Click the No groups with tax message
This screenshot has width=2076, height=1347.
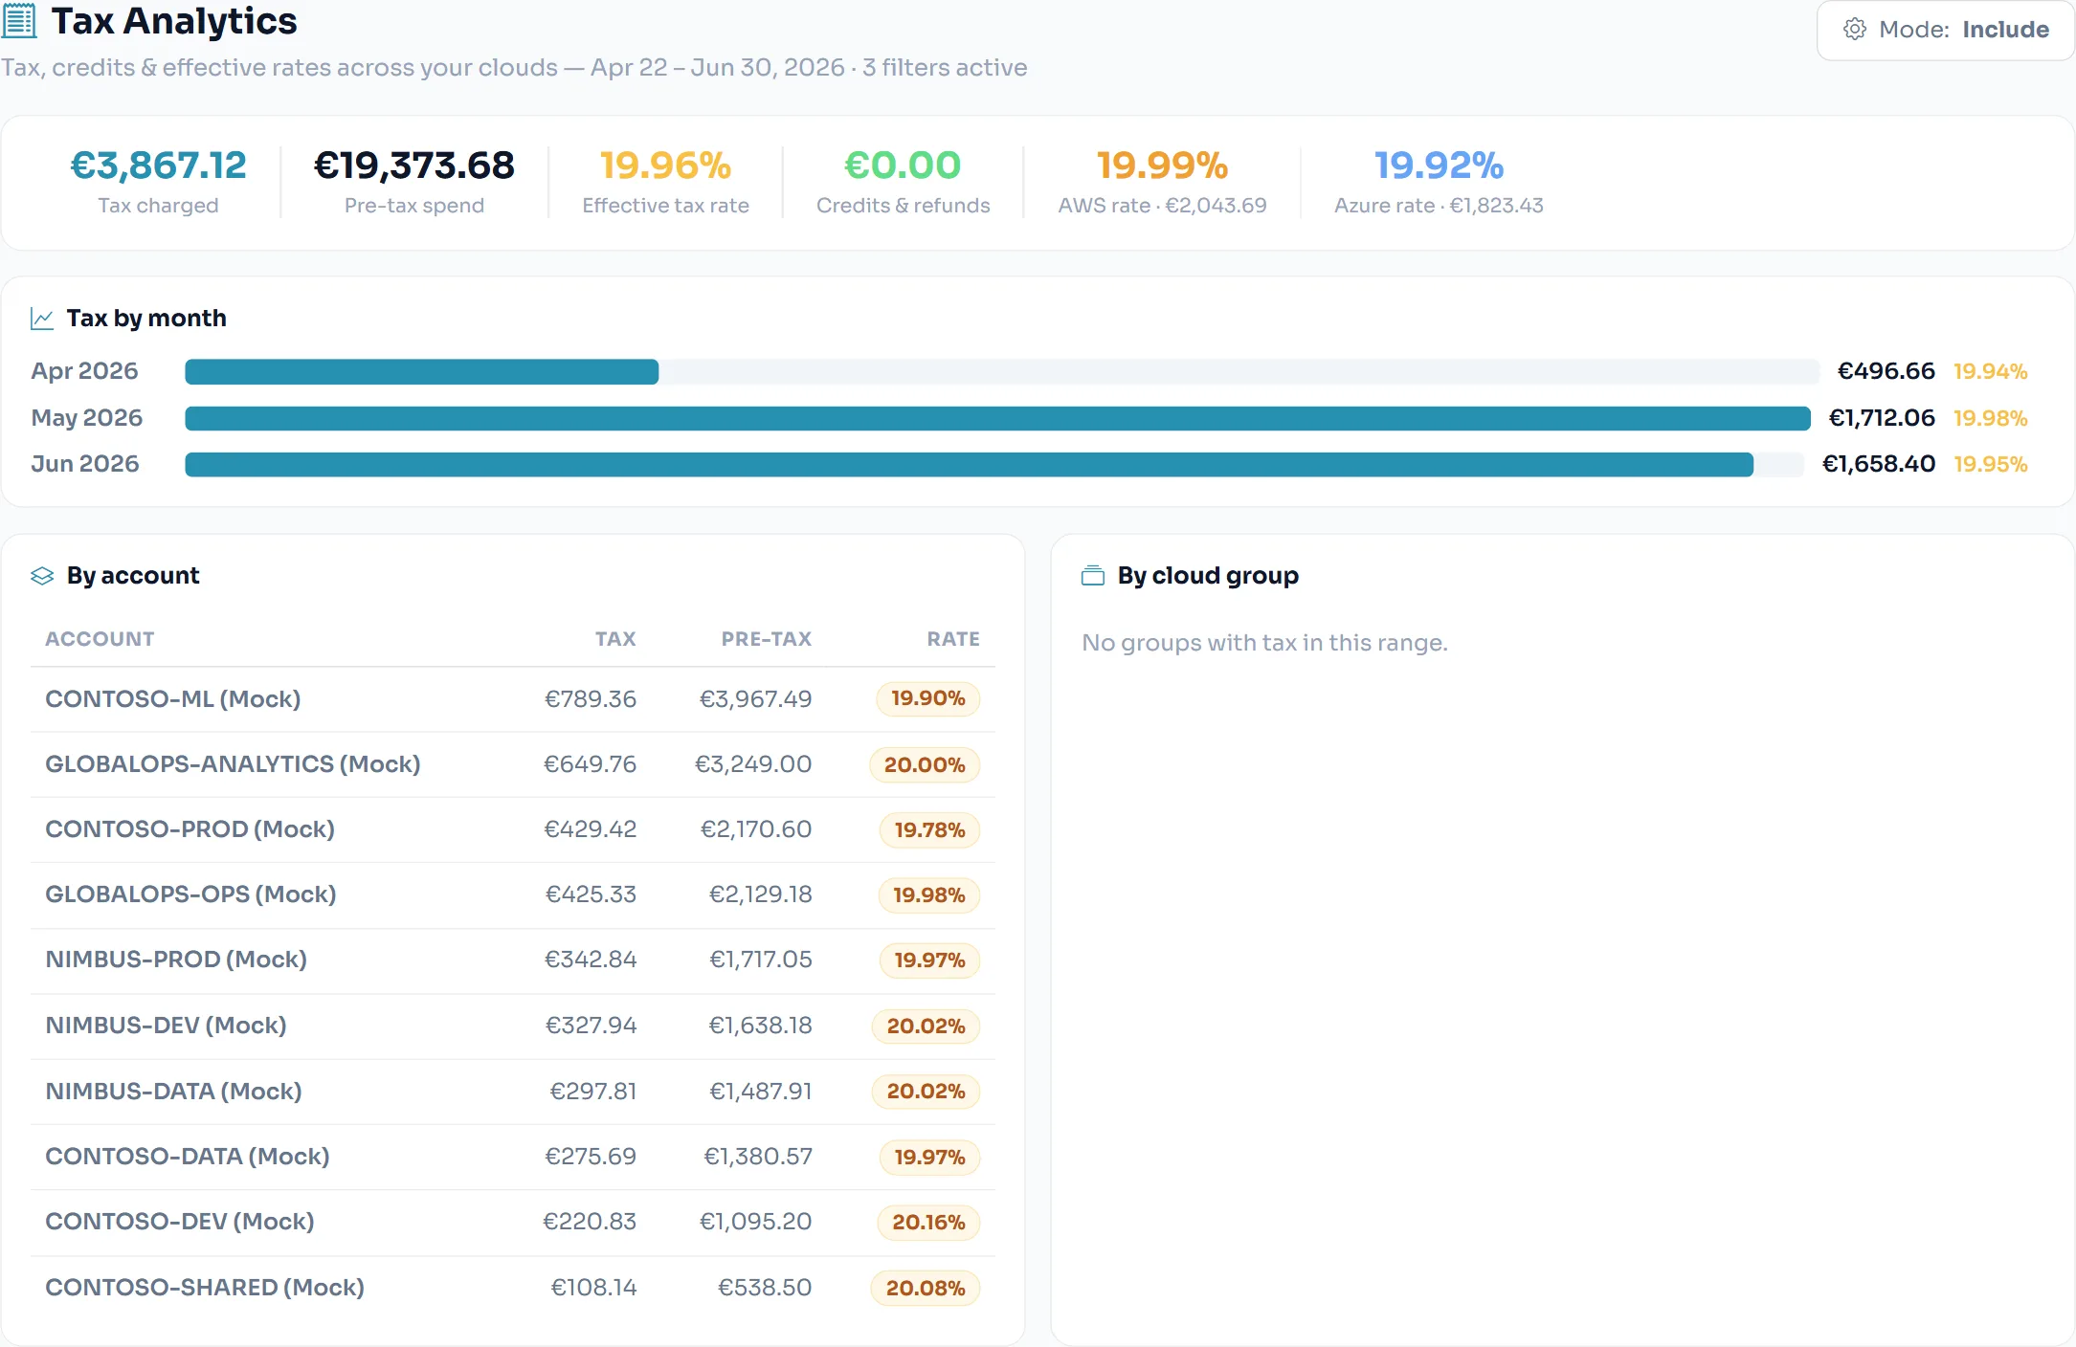pos(1264,643)
